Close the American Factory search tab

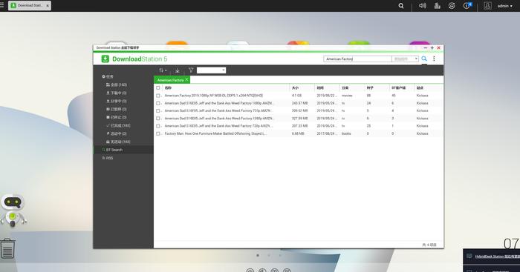pos(186,80)
